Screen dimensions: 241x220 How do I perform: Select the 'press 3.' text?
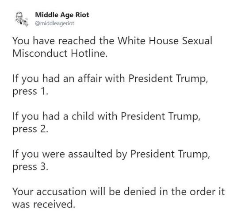click(x=30, y=167)
